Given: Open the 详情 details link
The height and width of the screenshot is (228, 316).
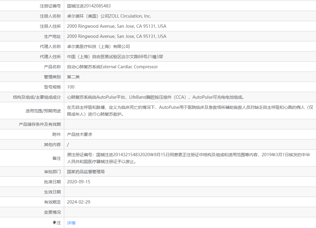Looking at the screenshot, I should click(x=71, y=223).
